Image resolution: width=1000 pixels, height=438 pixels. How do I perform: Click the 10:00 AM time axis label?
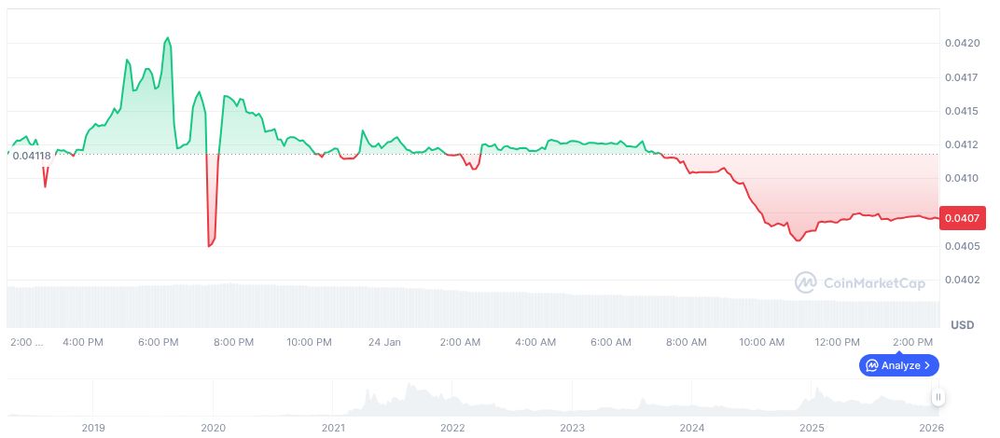(x=761, y=342)
